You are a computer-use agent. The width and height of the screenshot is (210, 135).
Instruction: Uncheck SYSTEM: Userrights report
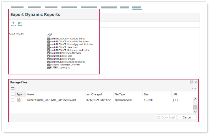tap(49, 68)
